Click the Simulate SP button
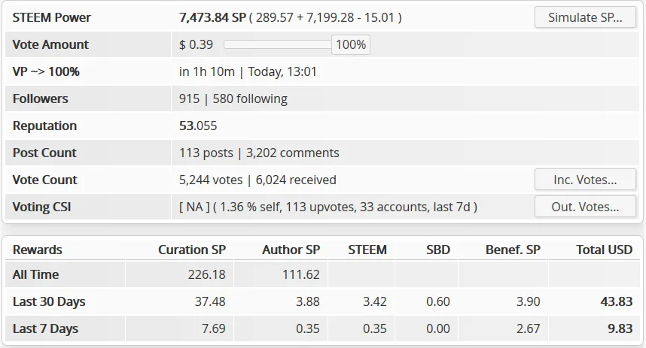Viewport: 646px width, 348px height. (585, 17)
